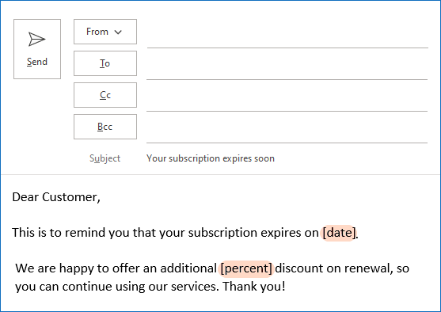Place cursor in the Cc field
This screenshot has height=312, width=441.
(287, 97)
